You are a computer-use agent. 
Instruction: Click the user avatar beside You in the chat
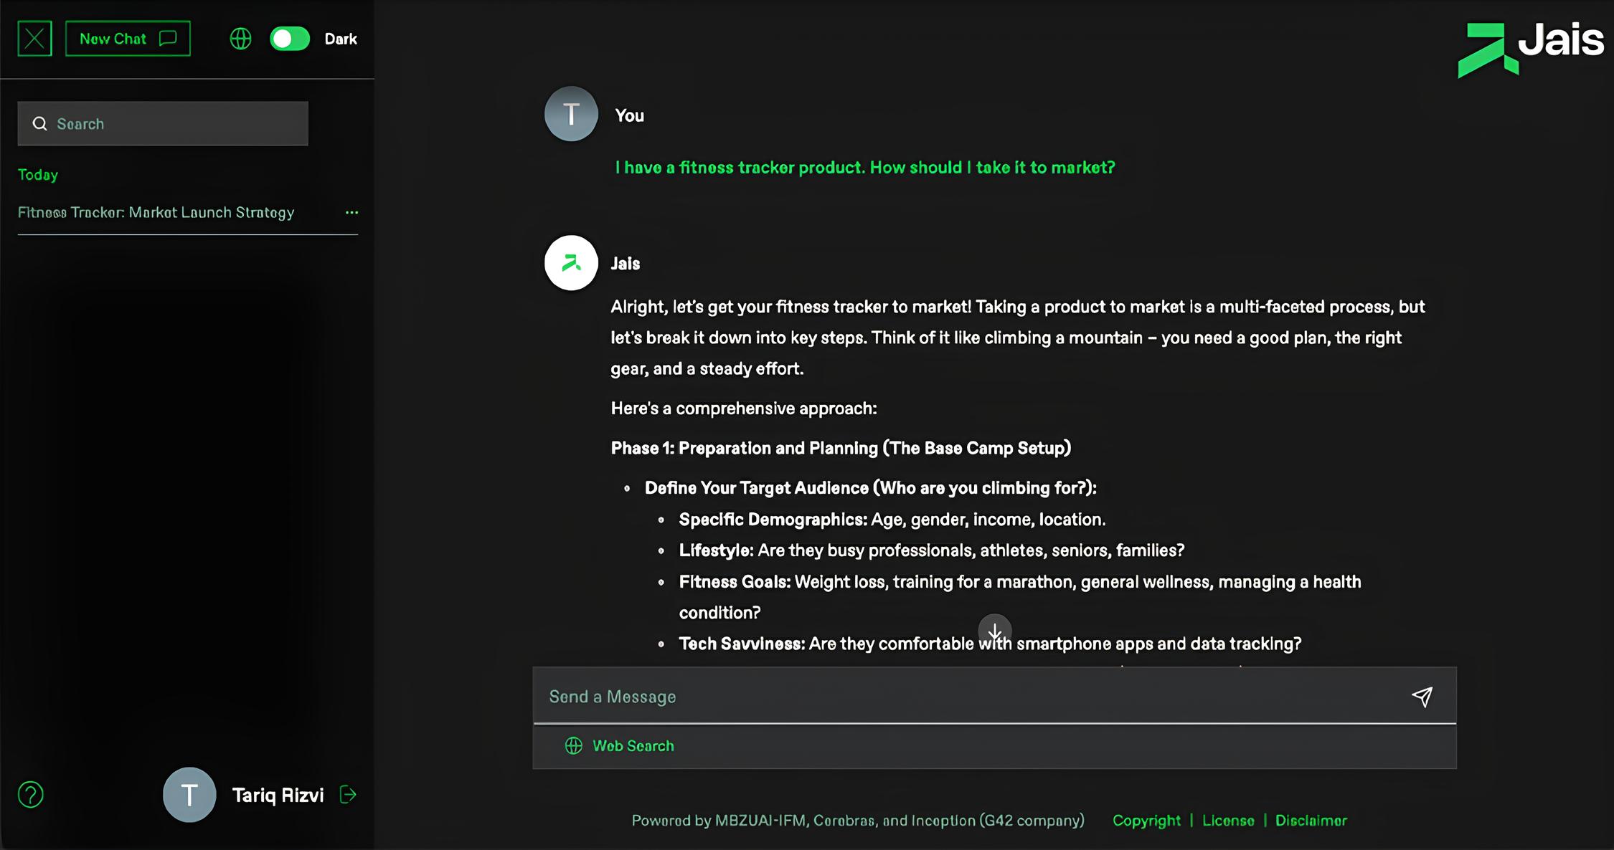(x=571, y=114)
